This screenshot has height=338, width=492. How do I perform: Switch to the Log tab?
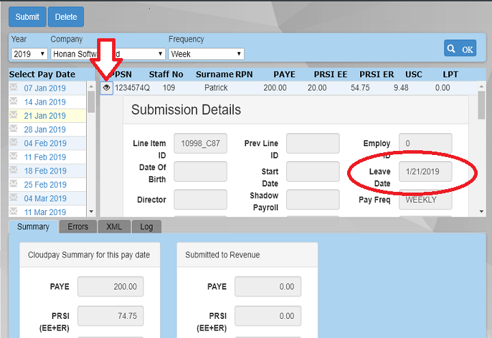146,227
